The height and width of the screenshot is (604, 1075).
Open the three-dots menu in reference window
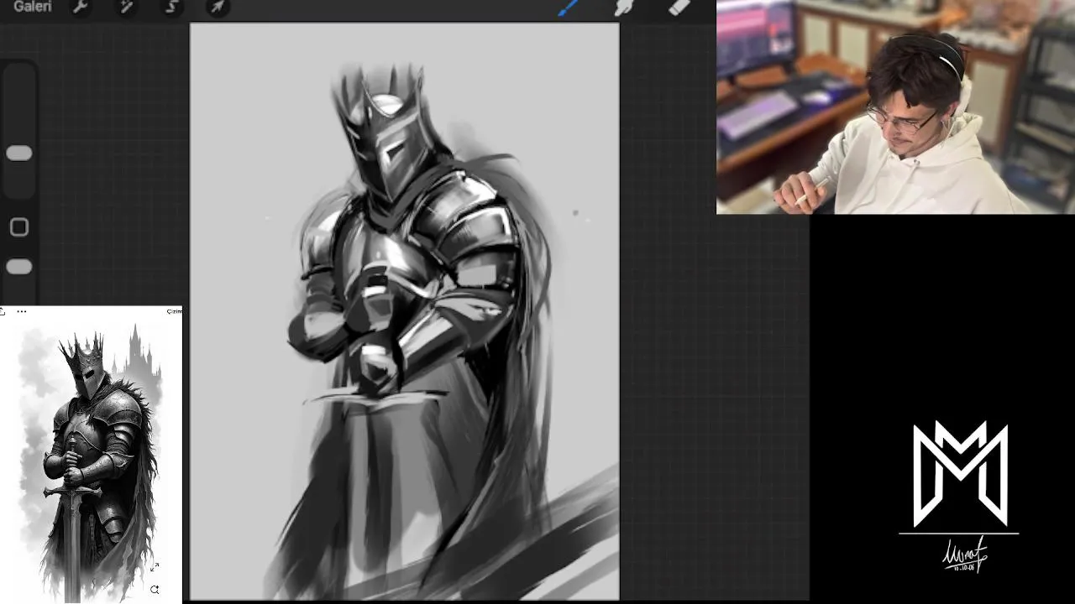pyautogui.click(x=22, y=311)
